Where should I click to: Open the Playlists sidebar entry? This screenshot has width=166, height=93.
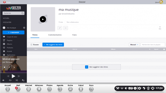coord(9,40)
